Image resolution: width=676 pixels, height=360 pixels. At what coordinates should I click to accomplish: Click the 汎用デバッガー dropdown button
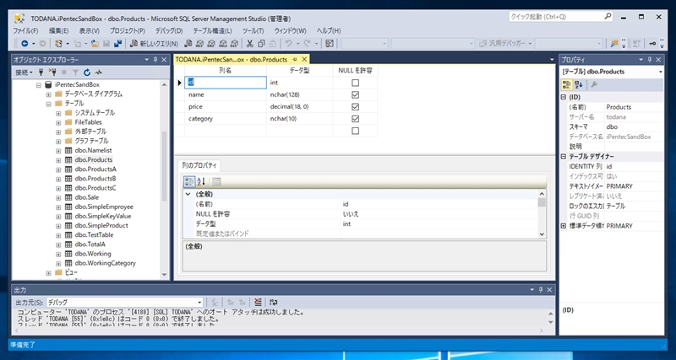(505, 44)
